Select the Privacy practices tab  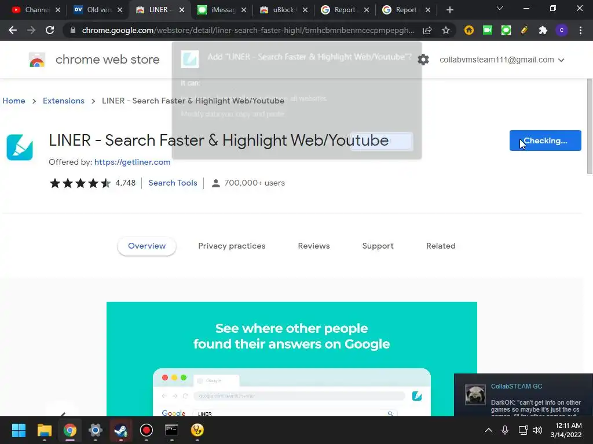pos(232,246)
